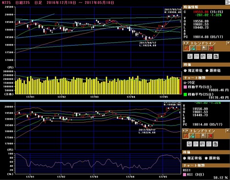Click the red closing price 19553.86
Image resolution: width=230 pixels, height=180 pixels.
201,12
